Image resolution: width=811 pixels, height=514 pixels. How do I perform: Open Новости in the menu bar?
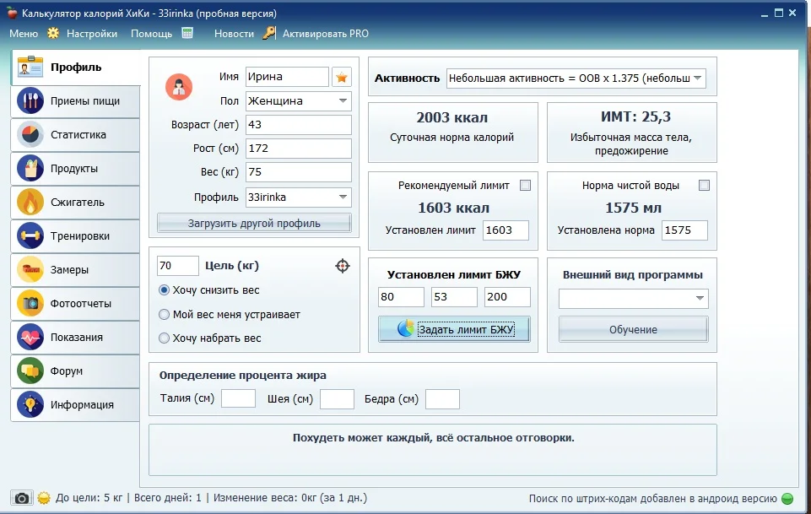235,34
